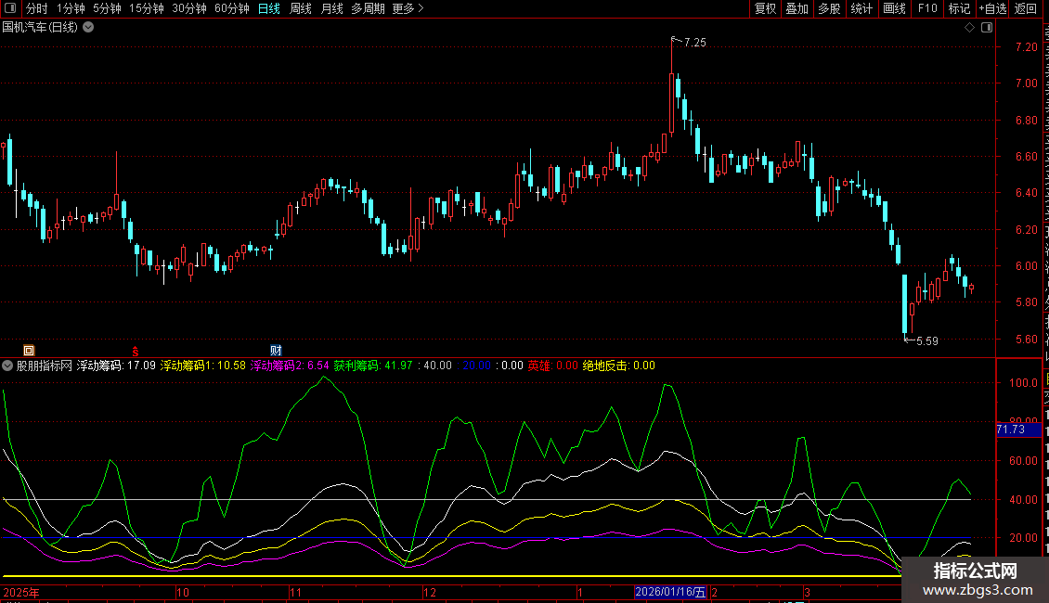
Task: Click the diamond icon above the chart
Action: 969,28
